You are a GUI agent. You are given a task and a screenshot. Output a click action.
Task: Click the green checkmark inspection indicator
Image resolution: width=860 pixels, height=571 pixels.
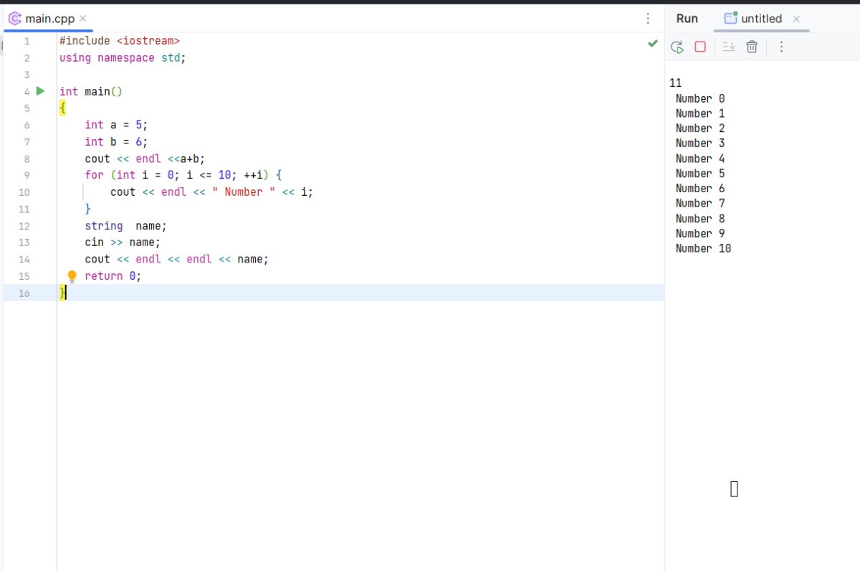653,44
